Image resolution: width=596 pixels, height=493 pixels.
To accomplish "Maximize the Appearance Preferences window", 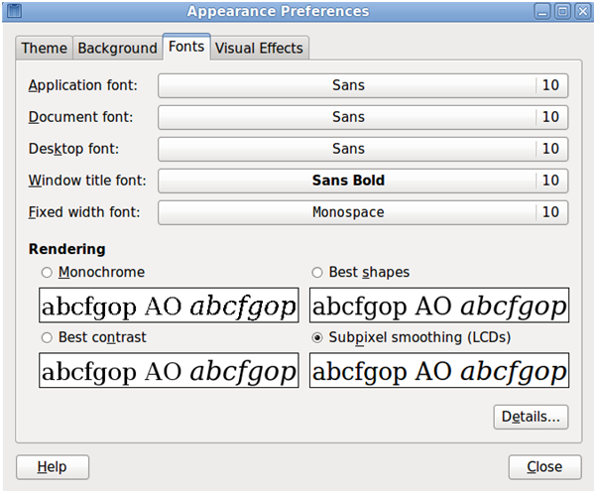I will [562, 11].
